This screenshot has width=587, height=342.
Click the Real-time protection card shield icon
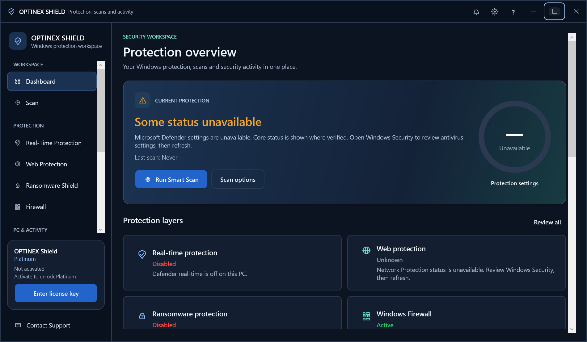(142, 254)
